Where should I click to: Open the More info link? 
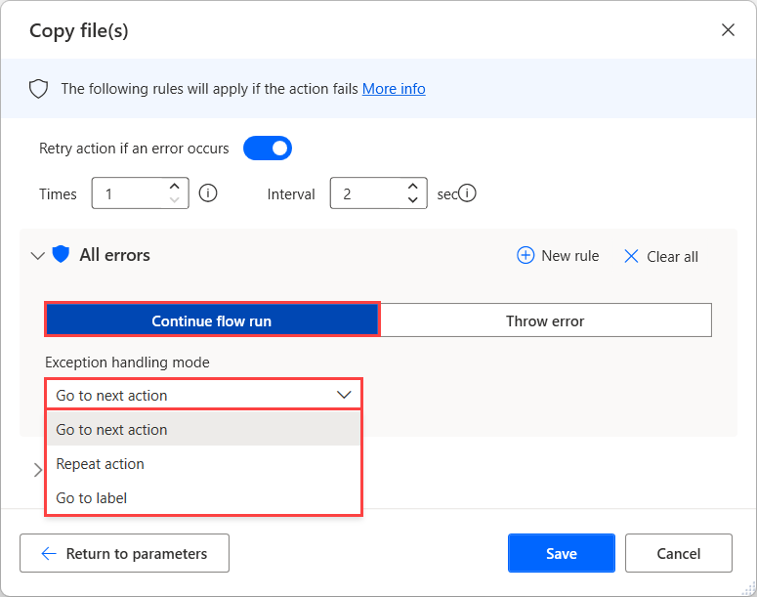point(394,89)
